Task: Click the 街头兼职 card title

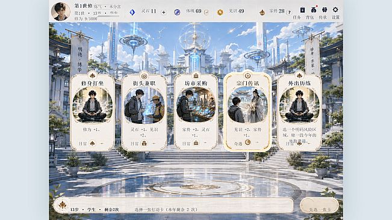Action: point(145,84)
